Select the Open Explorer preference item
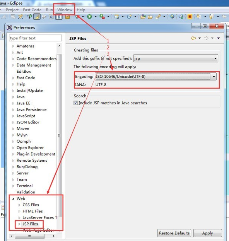Image resolution: width=229 pixels, height=241 pixels. click(30, 148)
